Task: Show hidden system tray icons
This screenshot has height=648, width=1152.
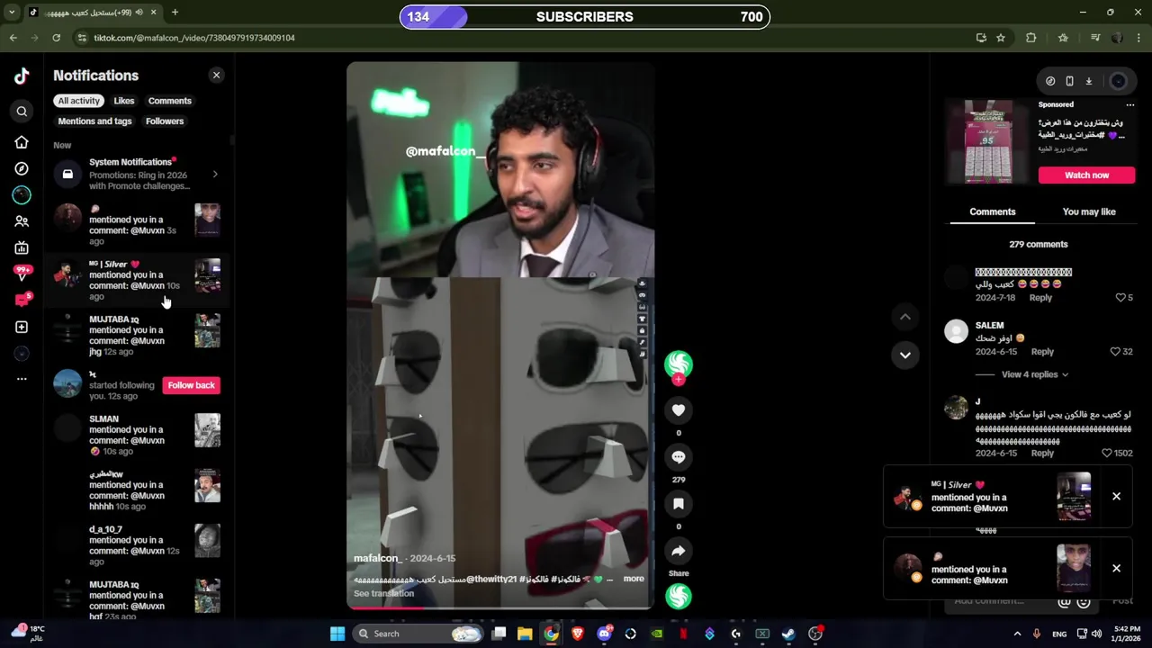Action: coord(1017,634)
